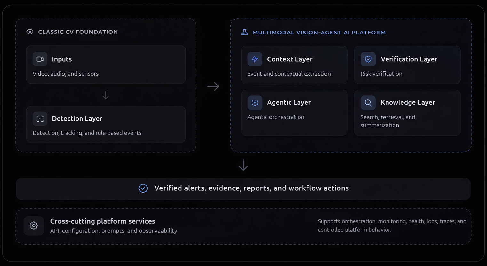
Task: Select the Classic CV Foundation panel header
Action: (x=78, y=32)
